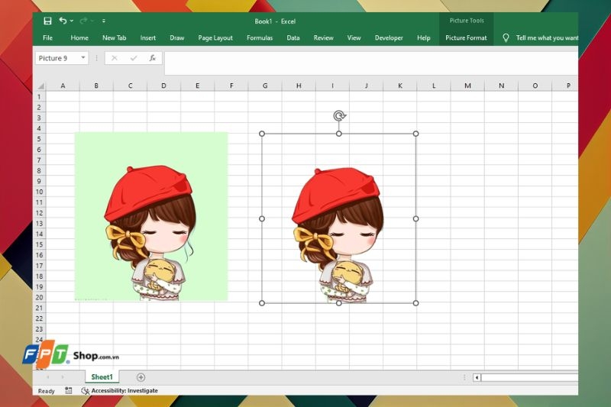Open the New Tab ribbon tab
The image size is (611, 407).
coord(114,37)
